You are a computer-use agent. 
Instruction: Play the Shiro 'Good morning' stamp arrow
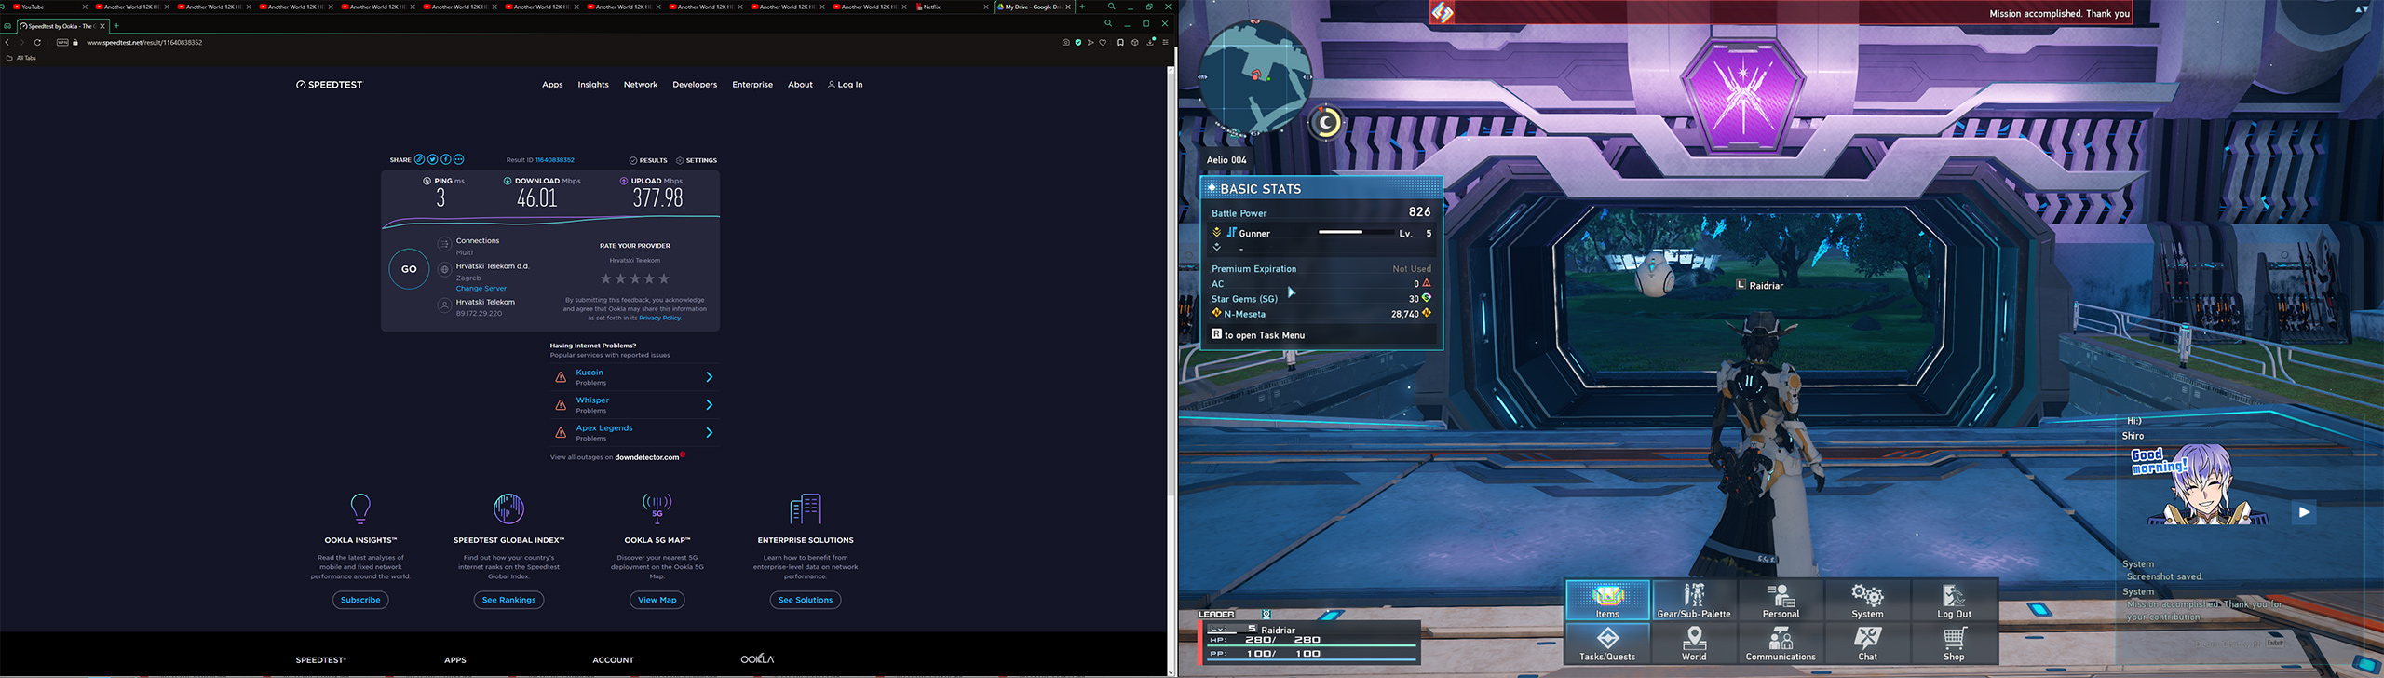click(x=2304, y=512)
